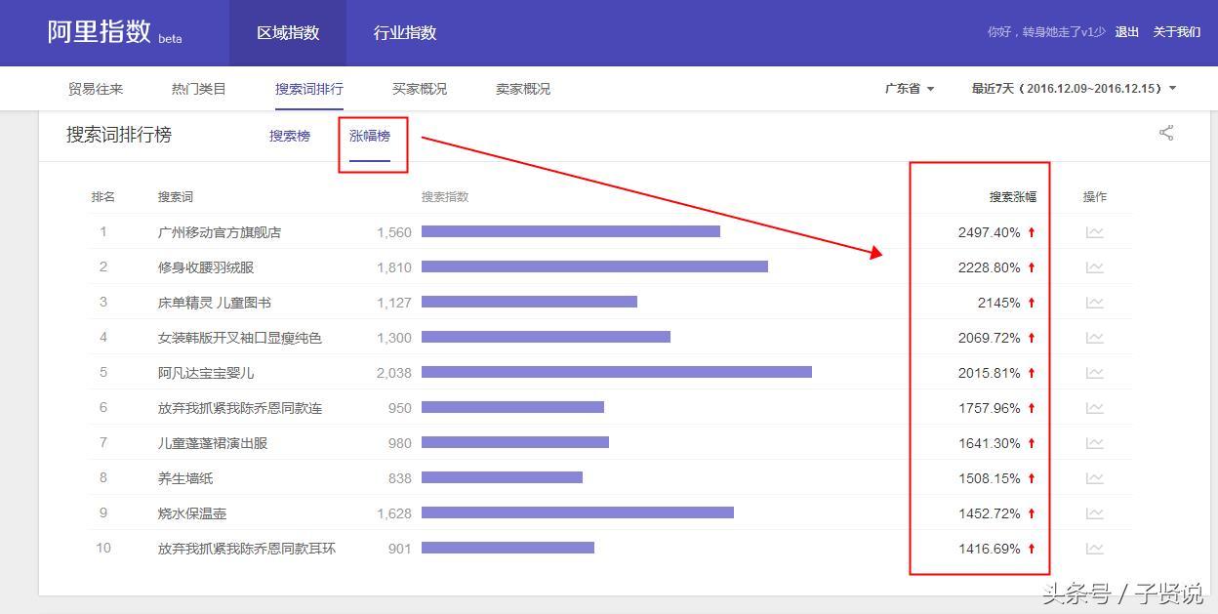The width and height of the screenshot is (1218, 614).
Task: Switch to the 搜索榜 tab
Action: (x=290, y=136)
